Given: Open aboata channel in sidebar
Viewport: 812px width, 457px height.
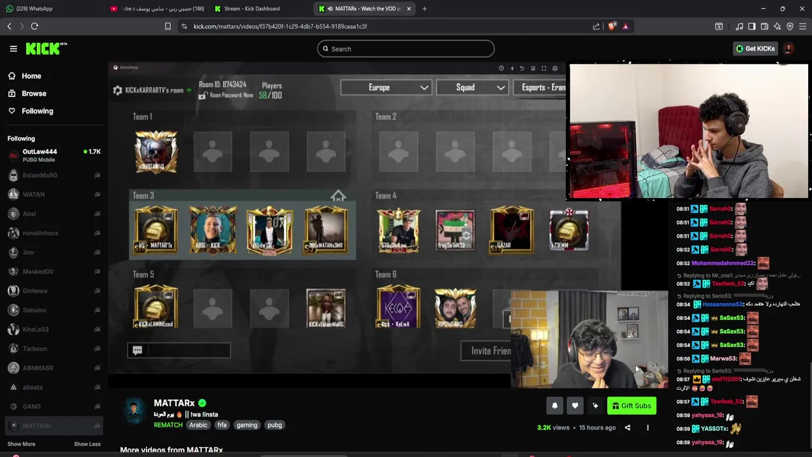Looking at the screenshot, I should [x=53, y=387].
